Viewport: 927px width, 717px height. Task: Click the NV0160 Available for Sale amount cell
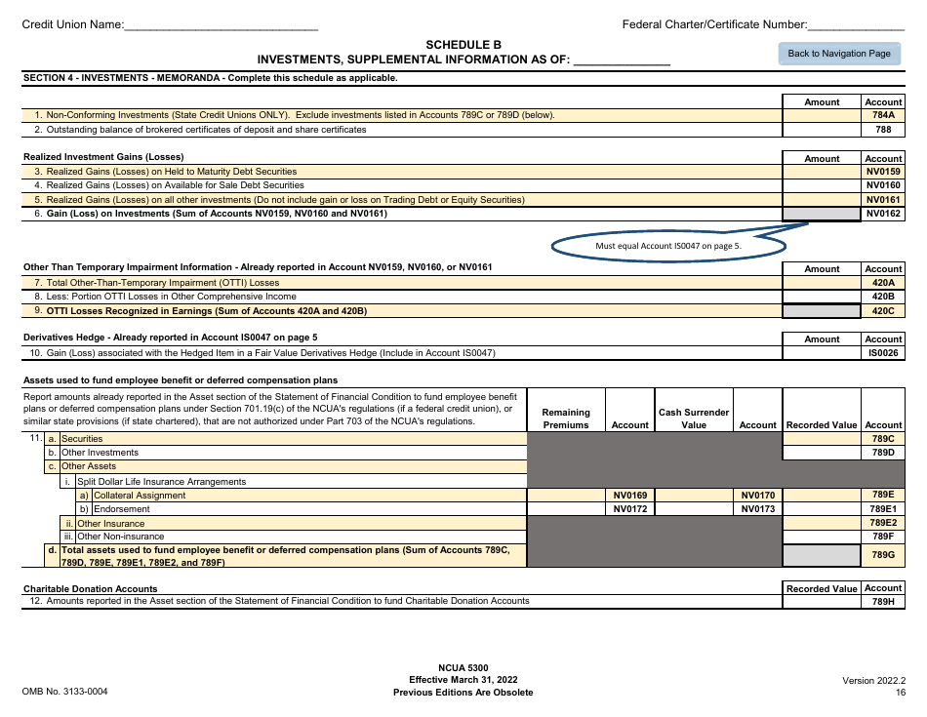tap(821, 185)
